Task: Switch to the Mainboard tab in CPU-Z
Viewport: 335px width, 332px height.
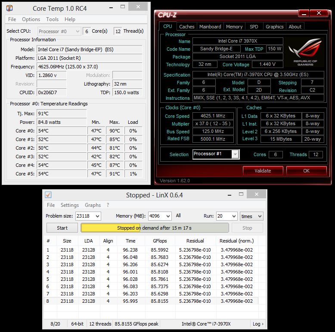Action: [210, 27]
